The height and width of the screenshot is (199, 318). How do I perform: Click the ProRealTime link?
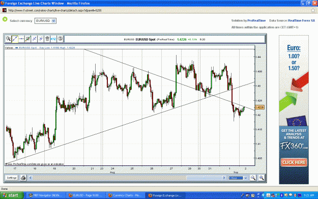pos(256,21)
